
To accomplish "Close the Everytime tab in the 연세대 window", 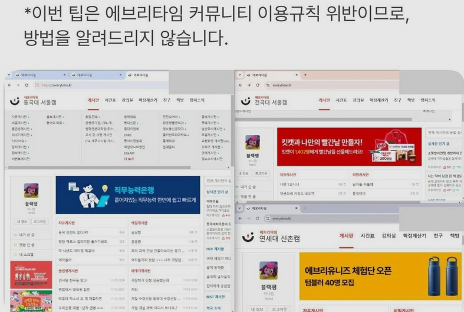I will pos(296,208).
